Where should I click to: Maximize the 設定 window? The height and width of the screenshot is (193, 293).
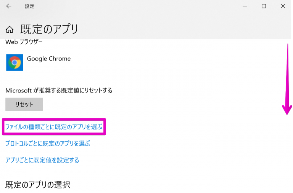point(264,6)
